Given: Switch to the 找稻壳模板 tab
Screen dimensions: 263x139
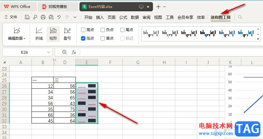Looking at the screenshot, I should pyautogui.click(x=58, y=7).
